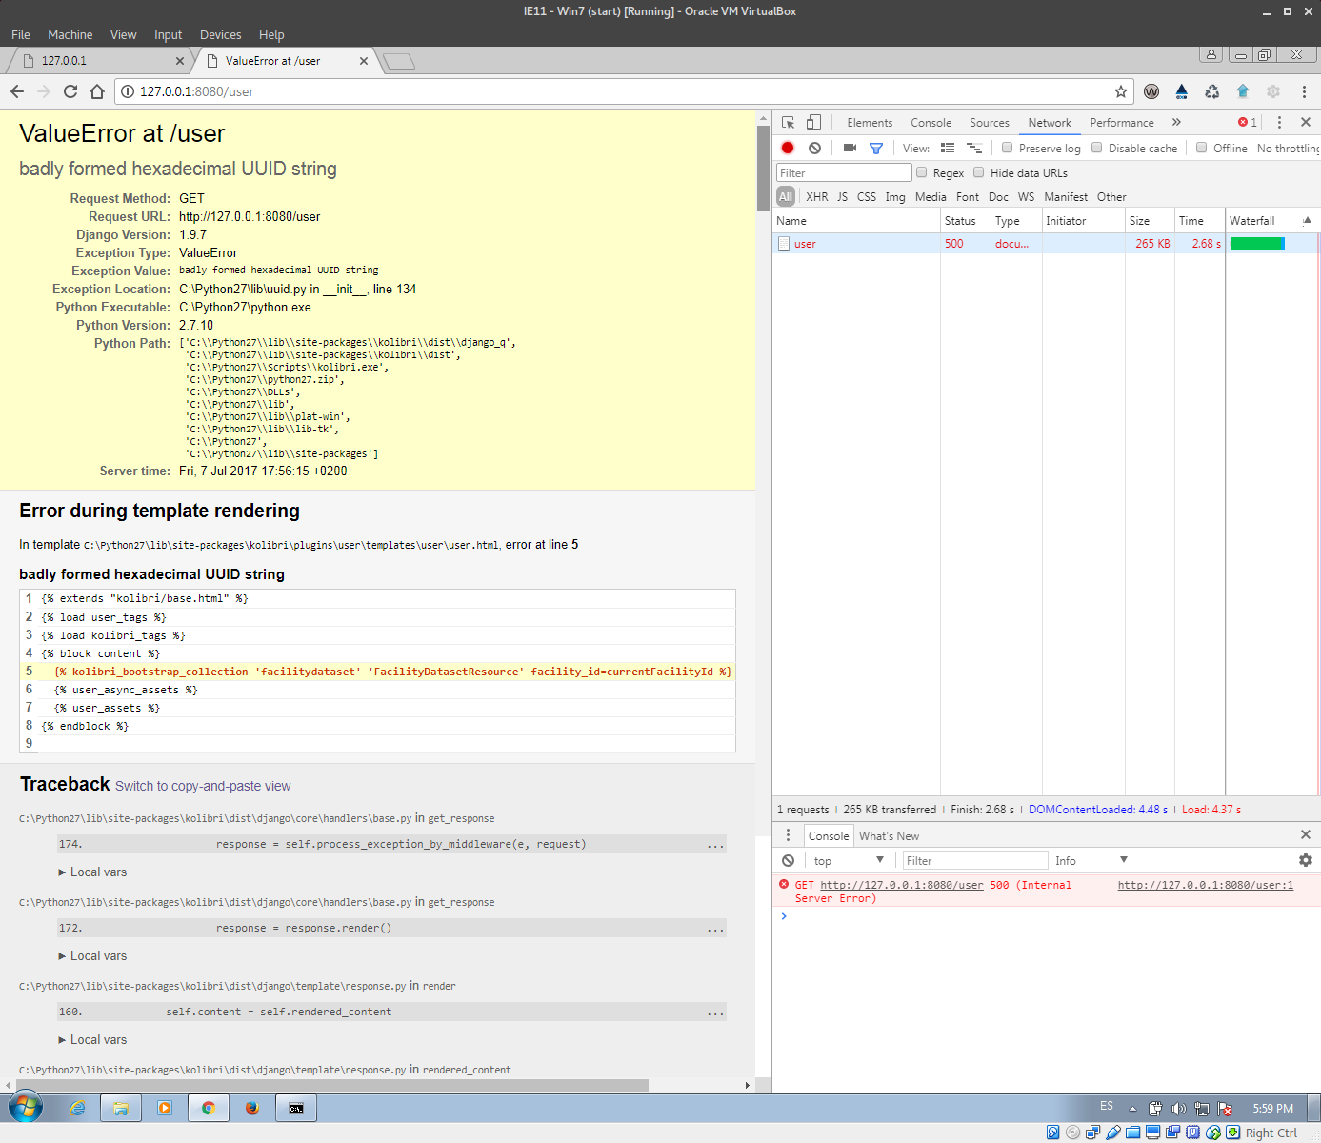Toggle the network filter funnel icon
Screen dimensions: 1321x1143
(x=876, y=148)
